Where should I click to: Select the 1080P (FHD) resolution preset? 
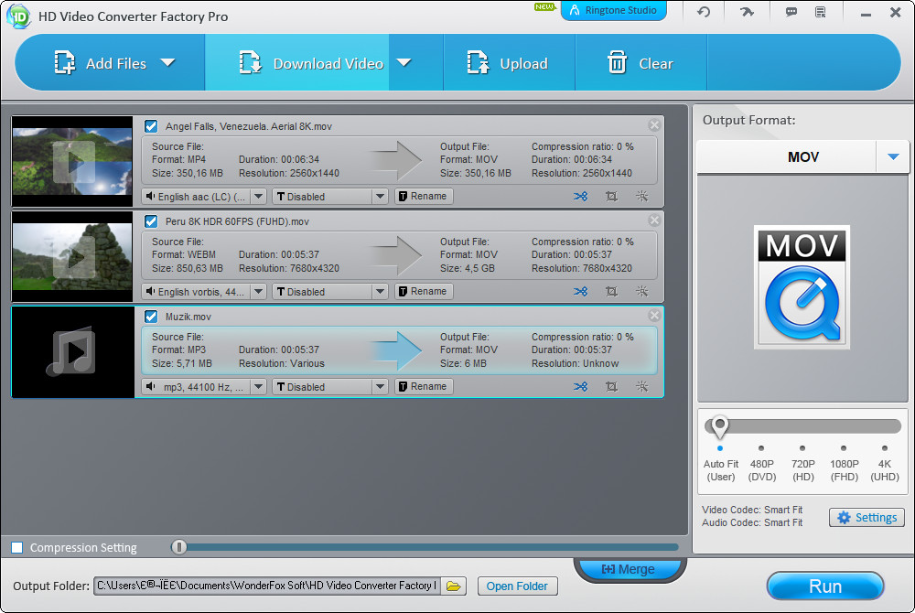tap(844, 466)
